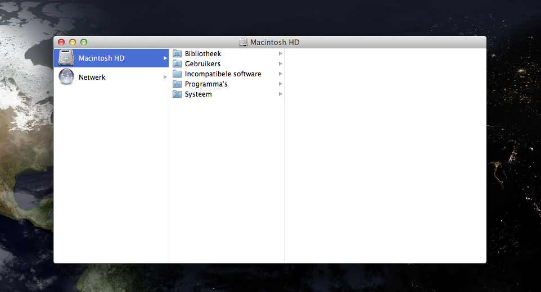Click the Netwerk globe icon
The height and width of the screenshot is (292, 541).
[66, 77]
